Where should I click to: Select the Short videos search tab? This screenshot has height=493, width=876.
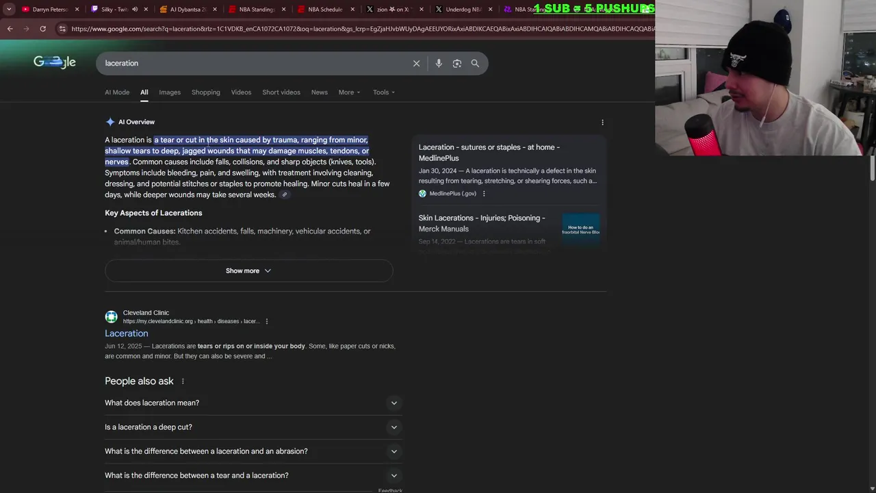click(x=281, y=92)
